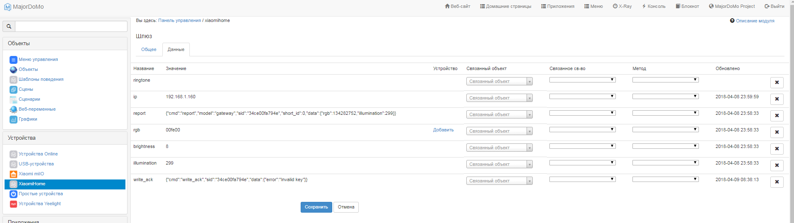Collapse the Устройства panel header
This screenshot has height=223, width=794.
click(65, 138)
